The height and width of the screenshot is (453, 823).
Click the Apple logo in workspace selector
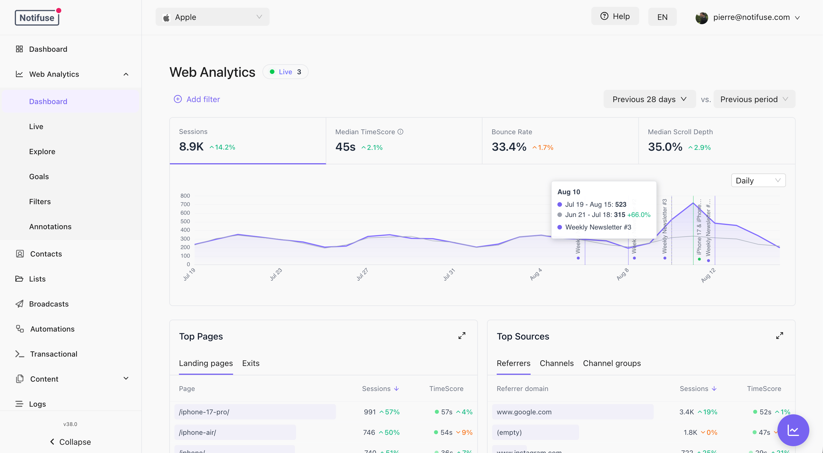[166, 18]
